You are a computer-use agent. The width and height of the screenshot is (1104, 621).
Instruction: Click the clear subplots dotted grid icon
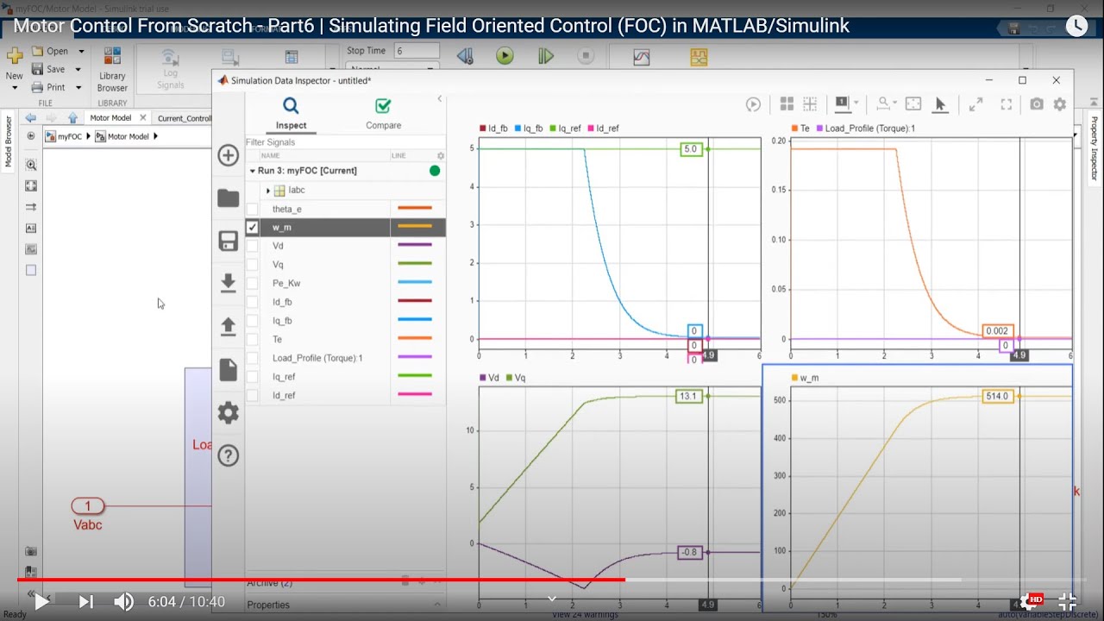click(x=810, y=104)
